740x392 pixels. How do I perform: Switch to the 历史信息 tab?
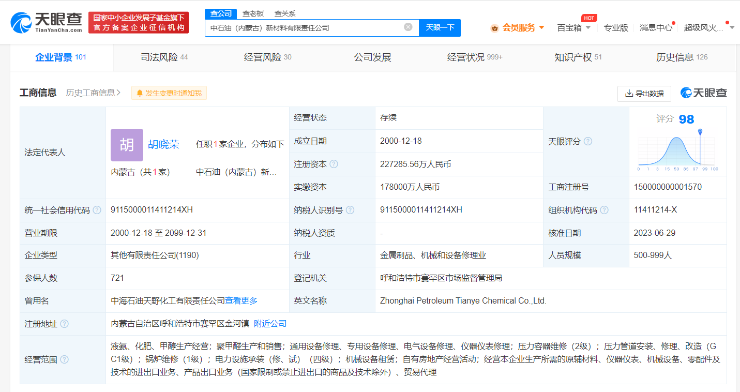point(682,57)
